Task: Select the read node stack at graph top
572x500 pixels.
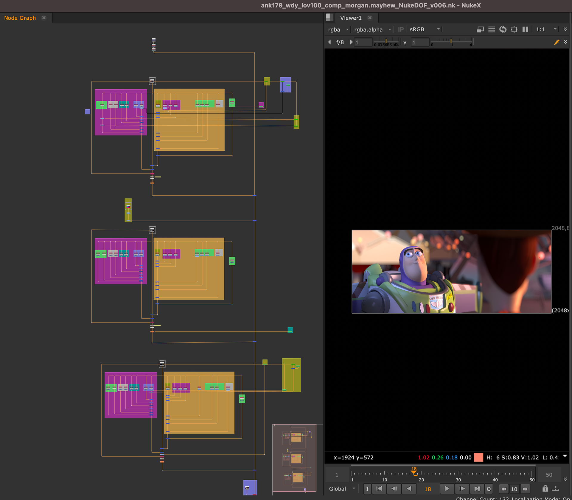Action: [x=153, y=44]
